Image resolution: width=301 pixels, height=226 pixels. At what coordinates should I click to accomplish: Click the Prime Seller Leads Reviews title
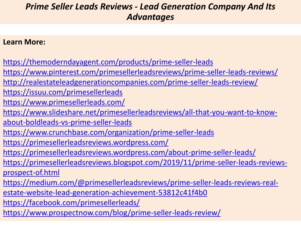(150, 12)
